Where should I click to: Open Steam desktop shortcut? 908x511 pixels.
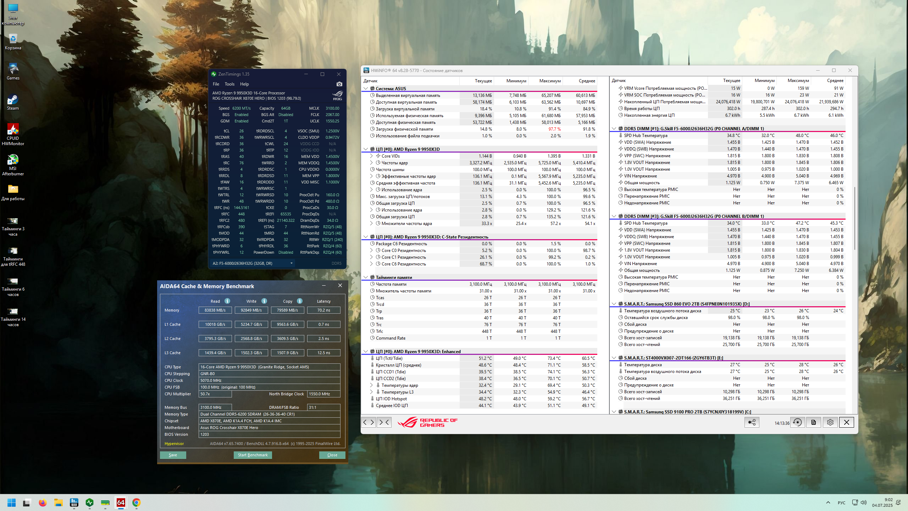pos(13,102)
